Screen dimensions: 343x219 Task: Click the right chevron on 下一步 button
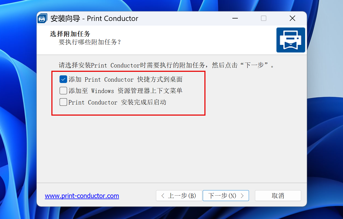click(242, 196)
